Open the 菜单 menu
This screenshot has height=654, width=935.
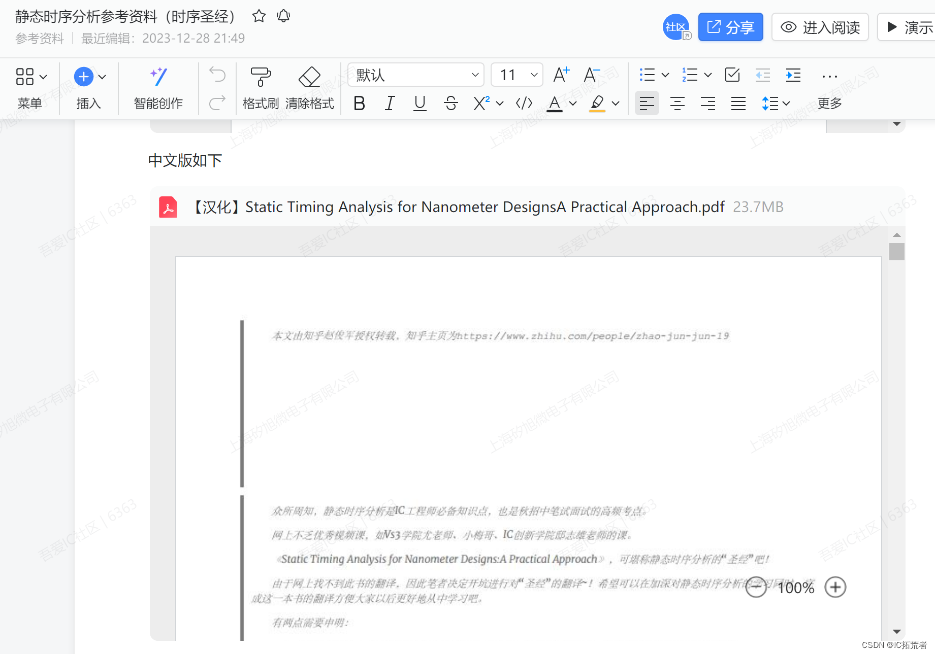coord(30,88)
